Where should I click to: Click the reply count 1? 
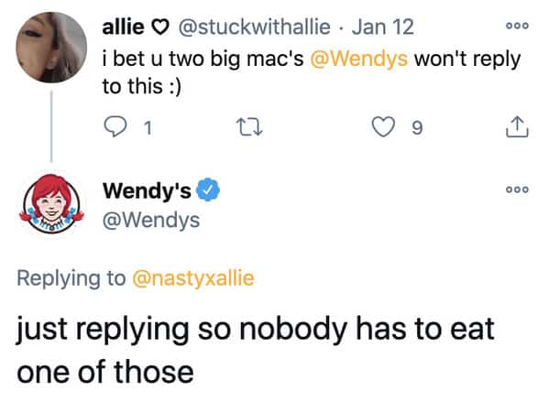[x=148, y=127]
